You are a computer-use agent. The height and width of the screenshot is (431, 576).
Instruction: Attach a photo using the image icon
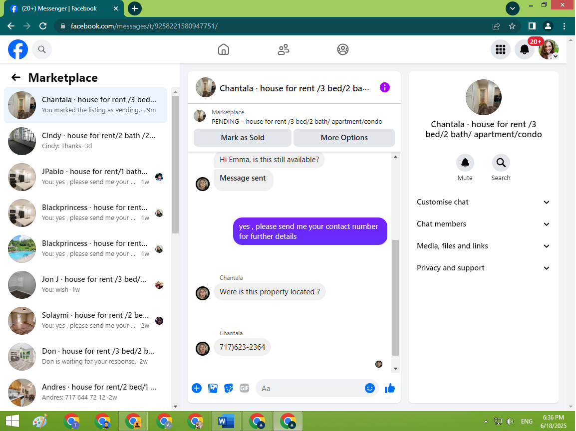[213, 388]
